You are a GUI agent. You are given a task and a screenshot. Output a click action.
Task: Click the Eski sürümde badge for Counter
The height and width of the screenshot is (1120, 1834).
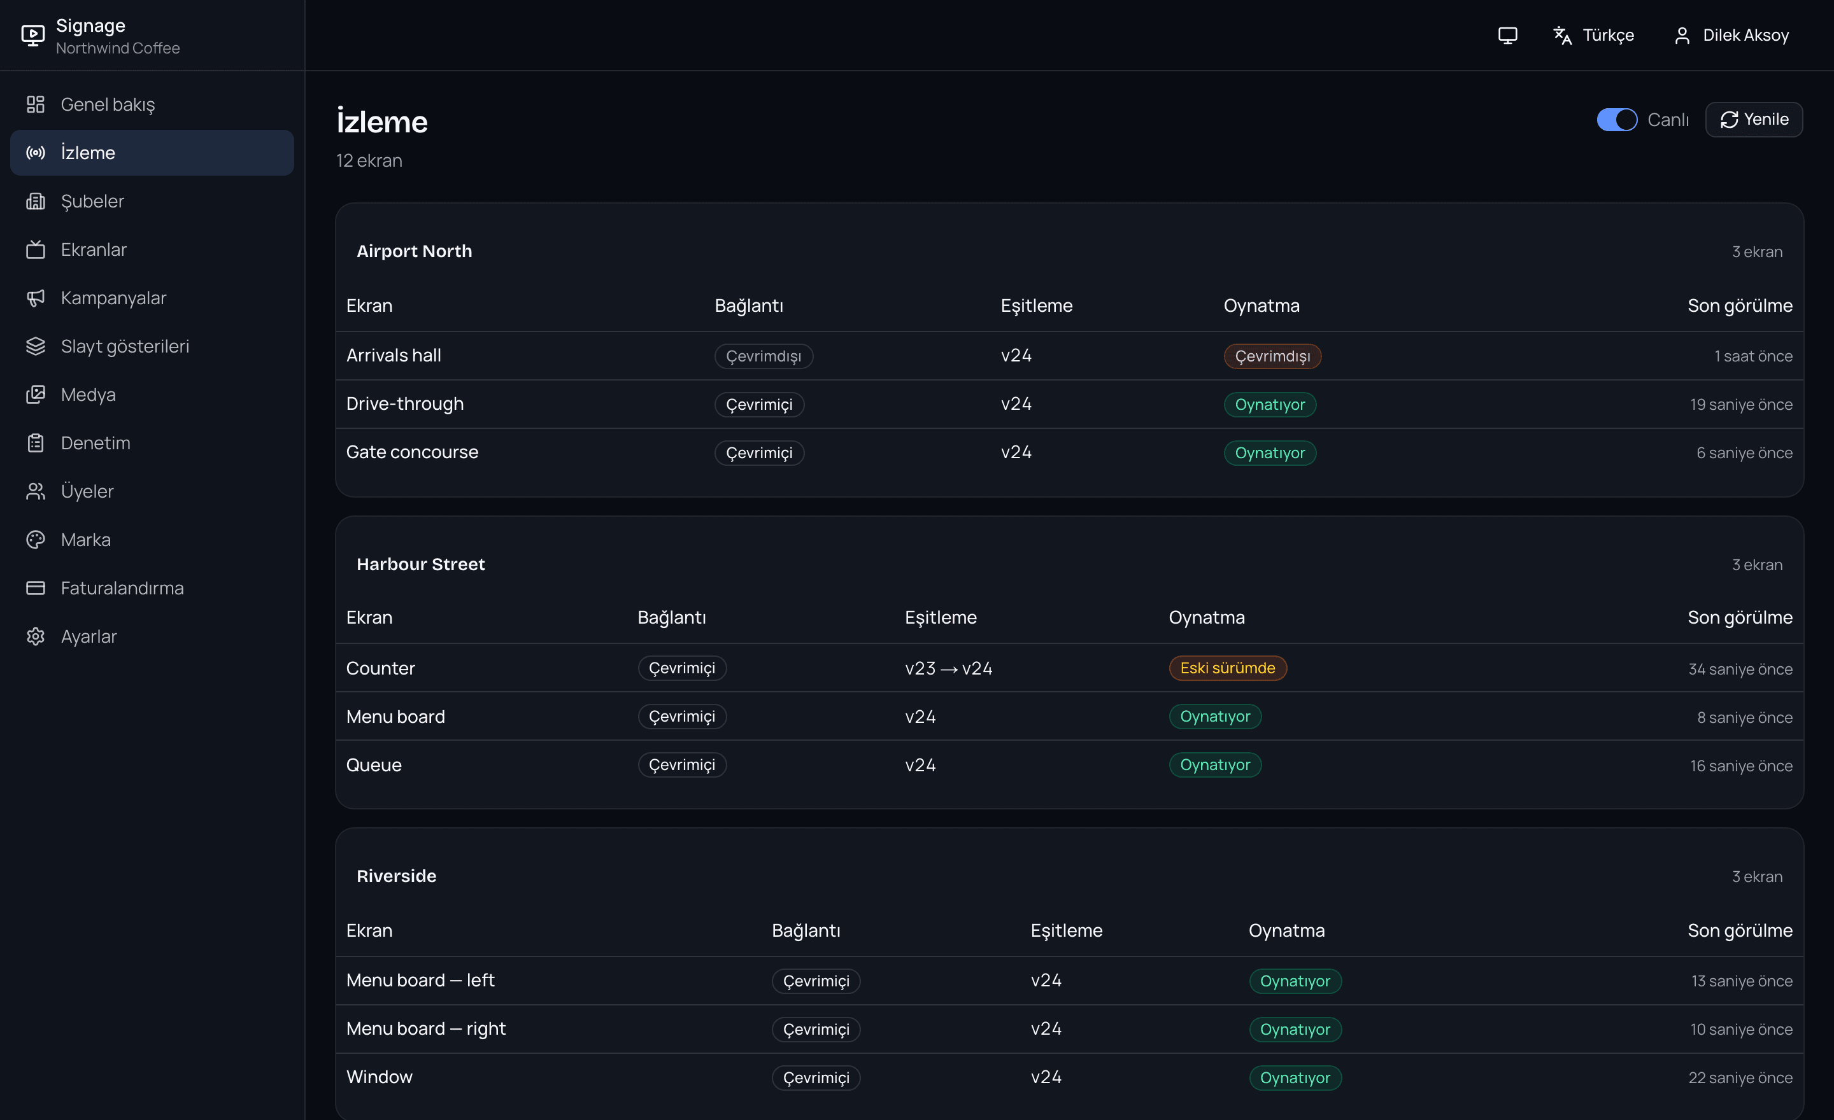pyautogui.click(x=1227, y=668)
